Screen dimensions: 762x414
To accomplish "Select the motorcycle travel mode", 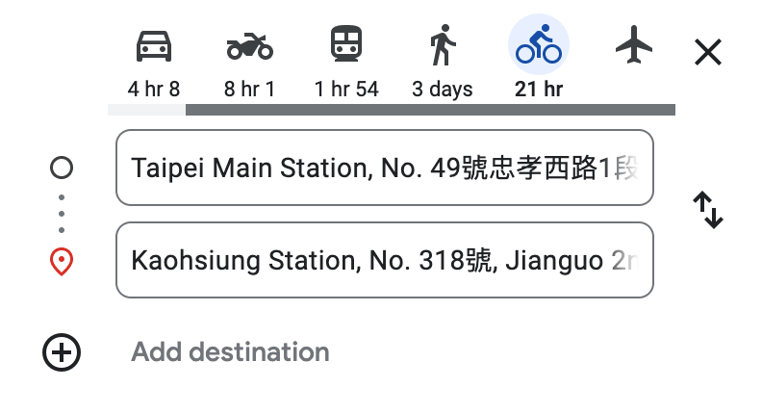I will pos(250,46).
